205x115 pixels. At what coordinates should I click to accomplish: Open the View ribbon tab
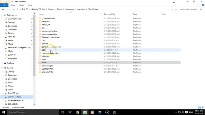point(30,5)
